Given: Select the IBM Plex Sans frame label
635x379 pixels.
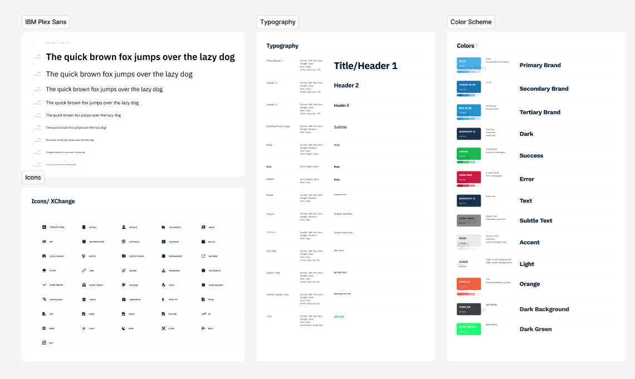Looking at the screenshot, I should click(46, 22).
